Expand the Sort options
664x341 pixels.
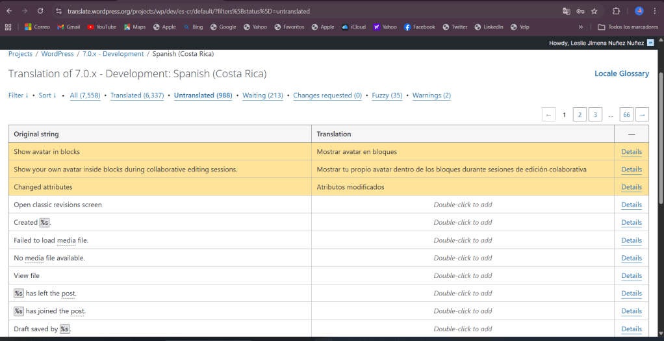click(x=47, y=95)
